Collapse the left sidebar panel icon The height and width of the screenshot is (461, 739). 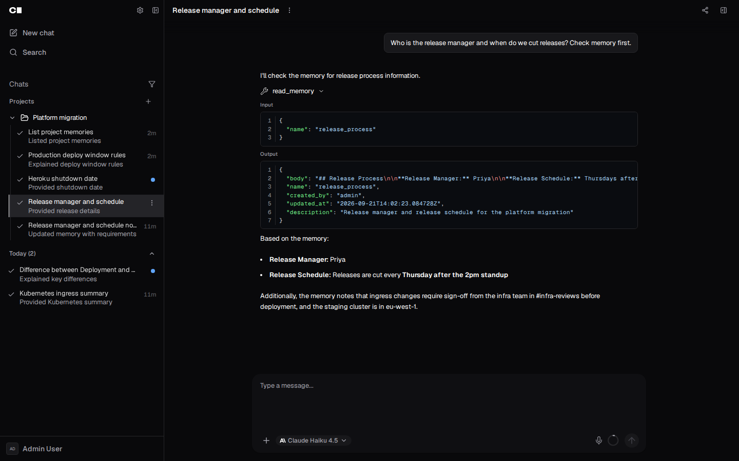(x=155, y=10)
